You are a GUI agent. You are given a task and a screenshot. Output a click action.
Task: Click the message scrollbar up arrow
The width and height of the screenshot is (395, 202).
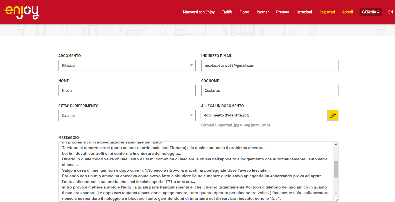[336, 144]
